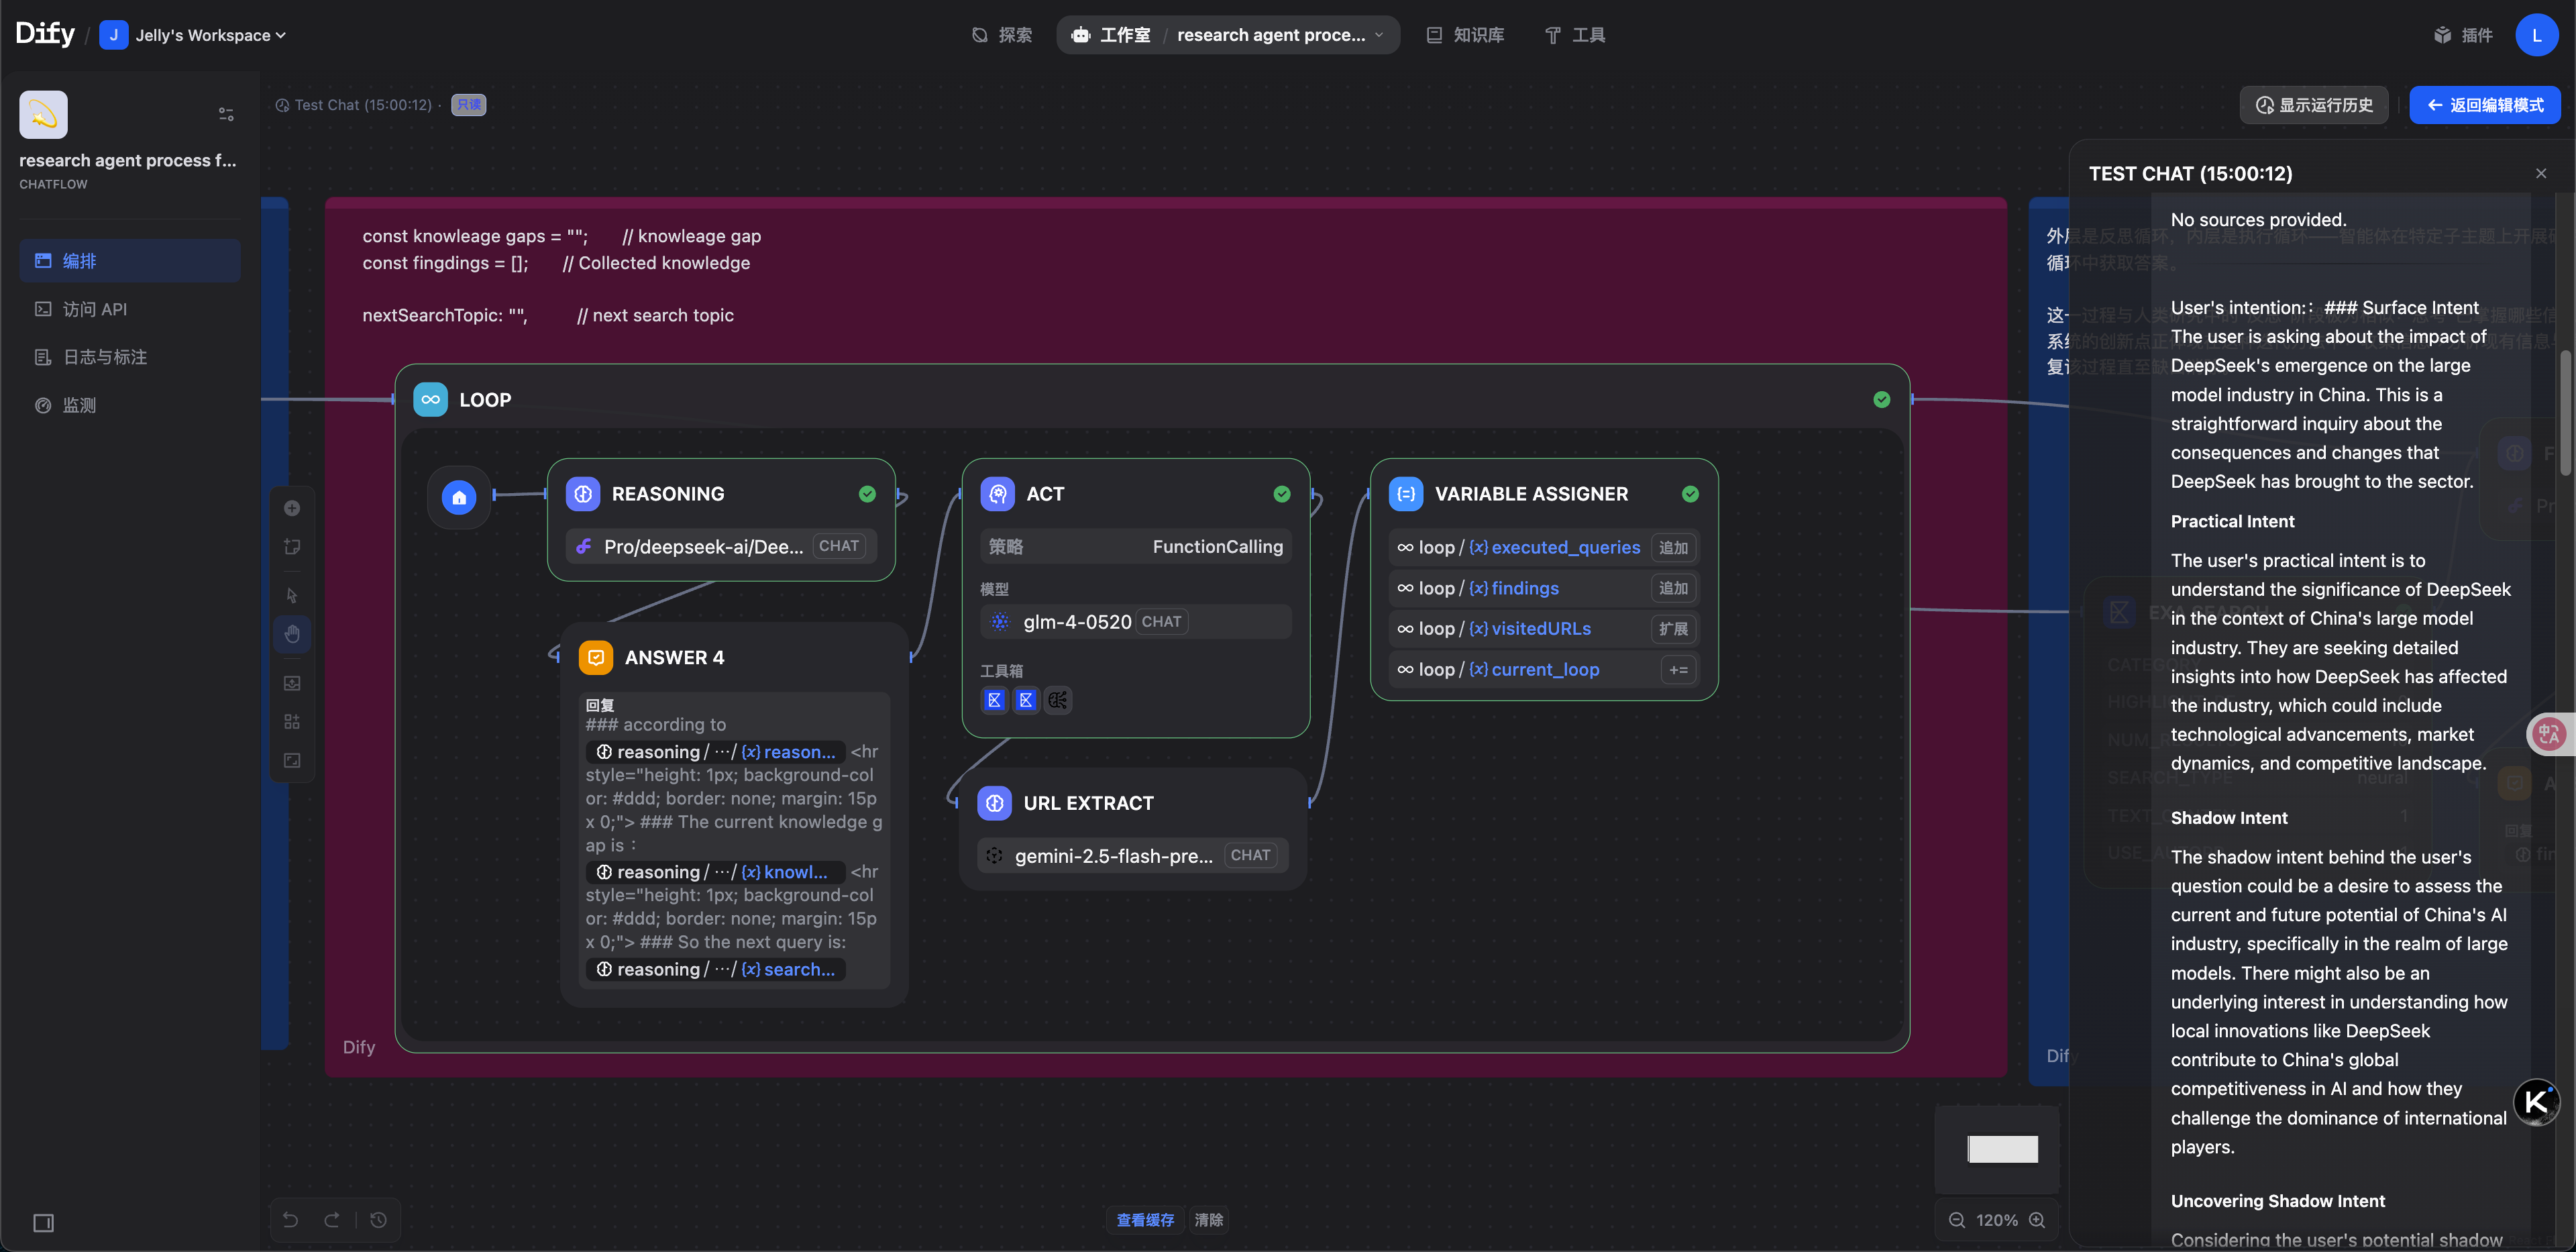
Task: Click the Pro/deepseek-ai/Dee... model row
Action: [721, 546]
